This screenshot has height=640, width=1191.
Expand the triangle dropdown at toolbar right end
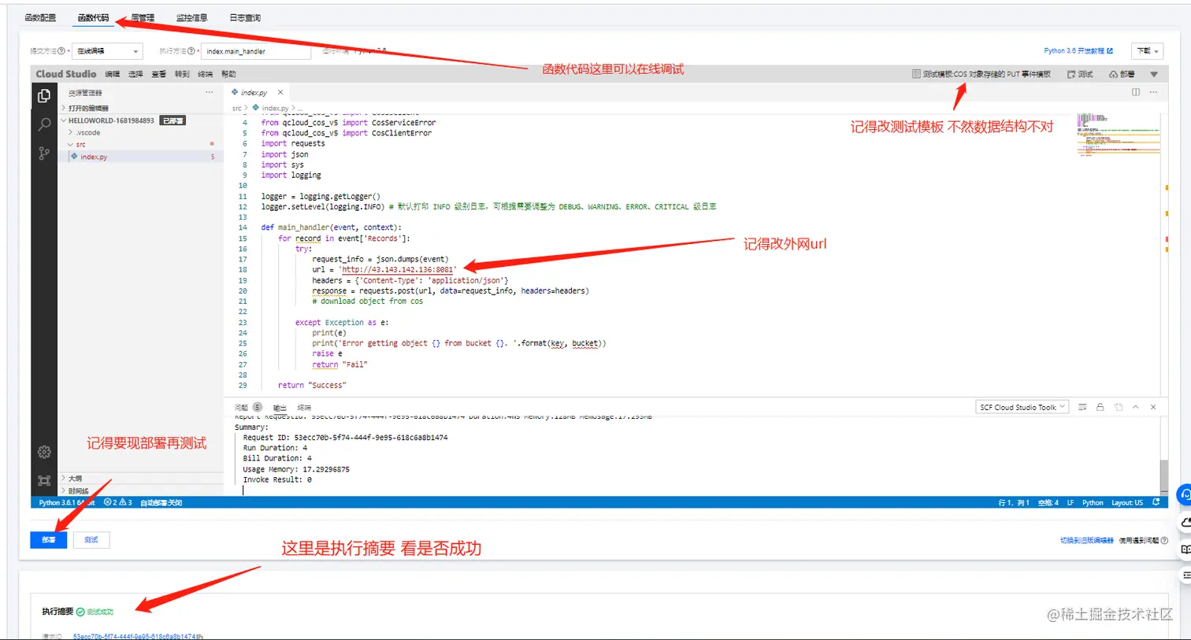click(x=1154, y=74)
